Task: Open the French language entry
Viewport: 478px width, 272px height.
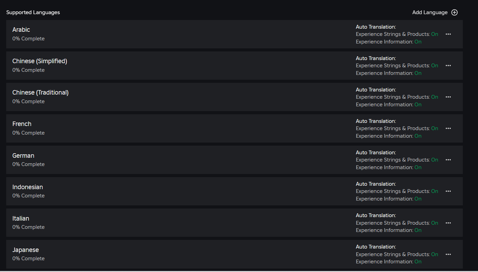Action: click(x=22, y=124)
